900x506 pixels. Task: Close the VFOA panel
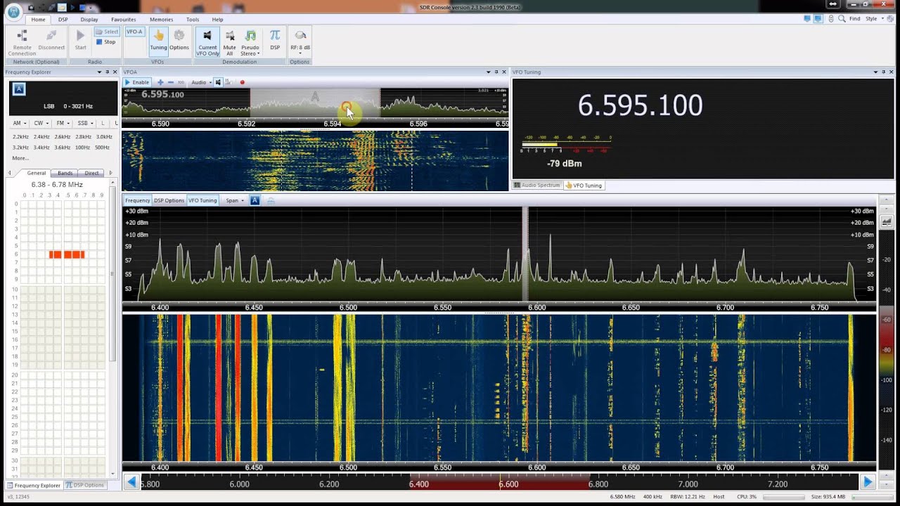tap(504, 72)
